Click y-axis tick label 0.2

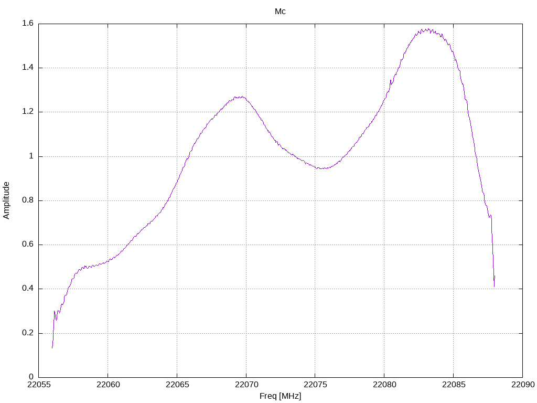pyautogui.click(x=28, y=333)
